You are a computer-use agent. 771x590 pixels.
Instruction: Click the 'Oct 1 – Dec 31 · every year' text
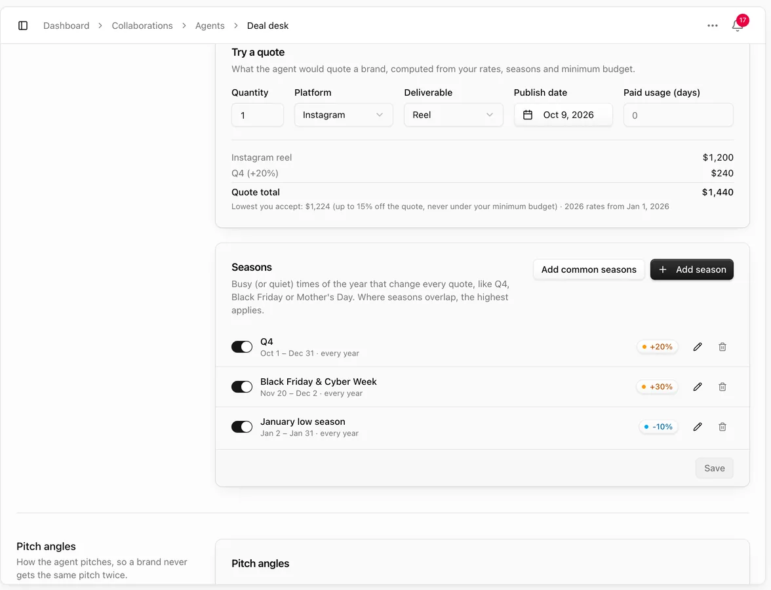point(309,353)
